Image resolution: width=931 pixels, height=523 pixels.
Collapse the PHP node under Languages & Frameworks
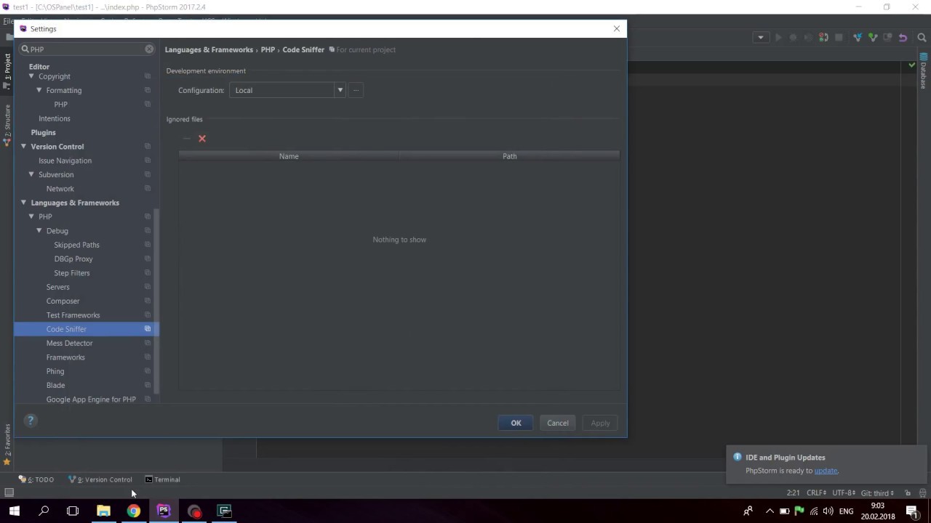click(31, 216)
